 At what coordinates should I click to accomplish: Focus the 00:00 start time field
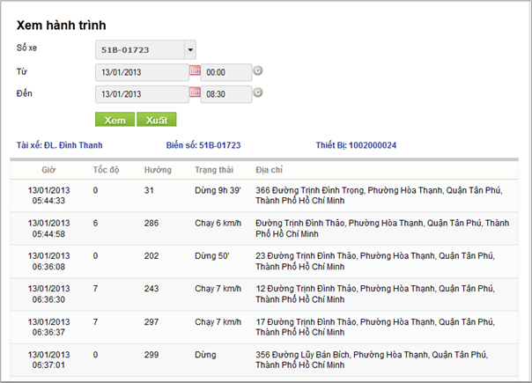click(x=225, y=72)
